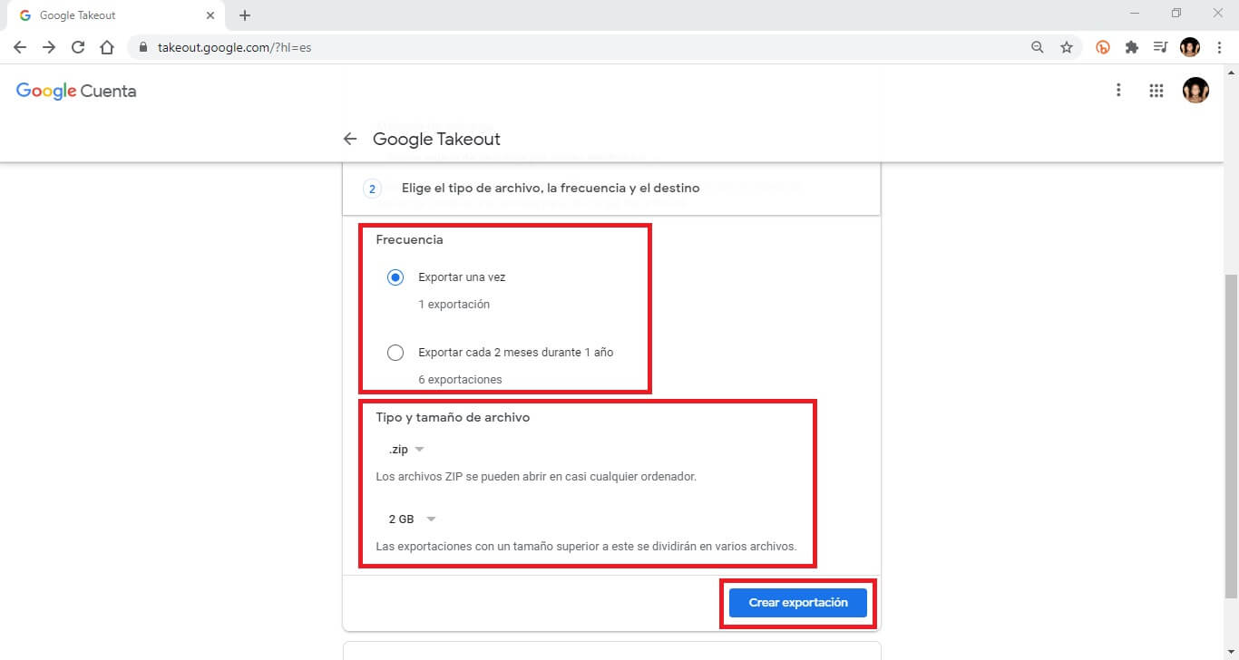Click the orange extension icon in toolbar
The image size is (1239, 660).
[x=1103, y=47]
